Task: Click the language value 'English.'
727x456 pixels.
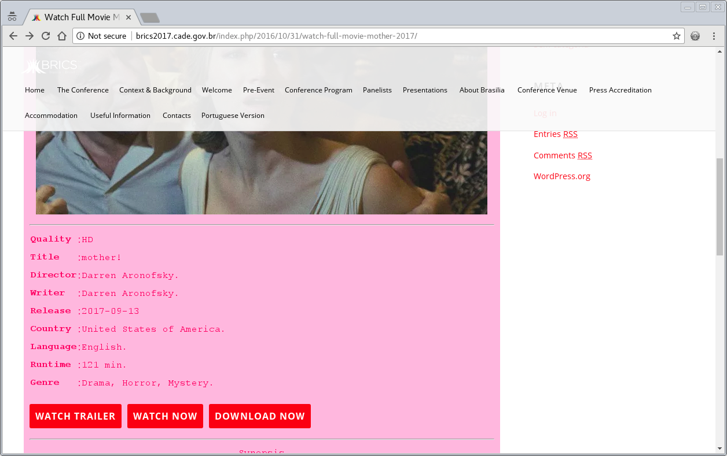Action: pyautogui.click(x=104, y=347)
